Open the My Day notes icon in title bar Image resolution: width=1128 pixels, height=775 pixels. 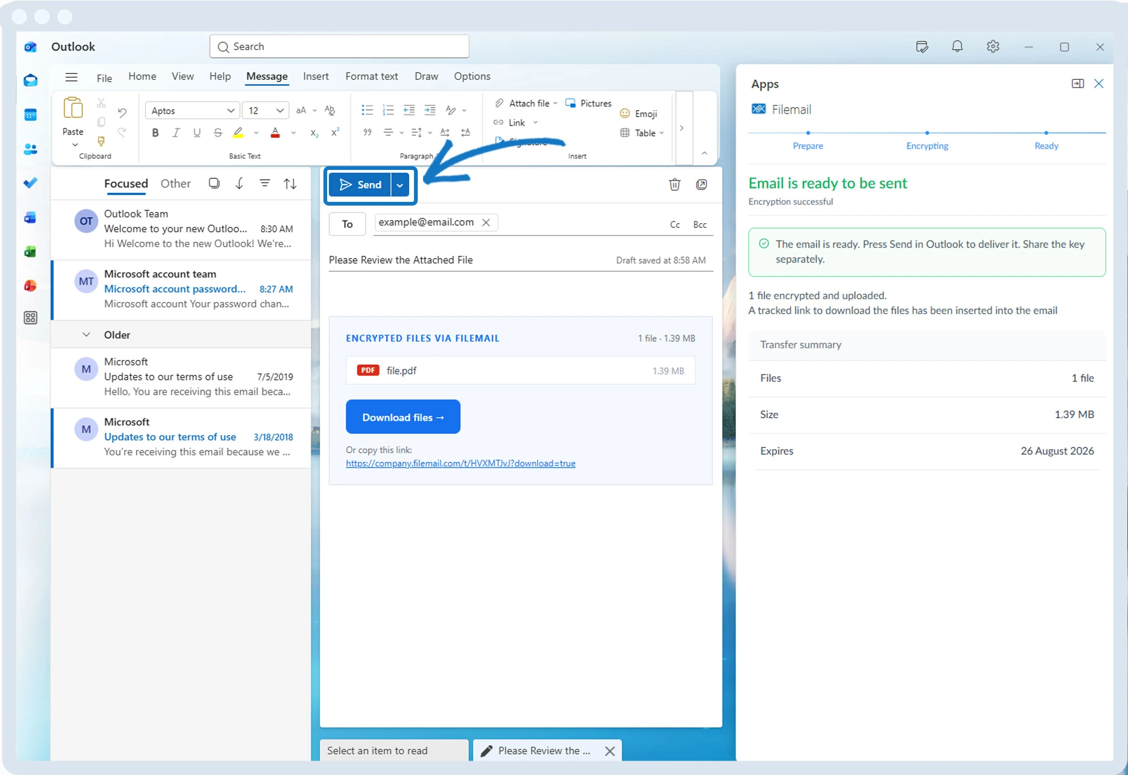922,47
